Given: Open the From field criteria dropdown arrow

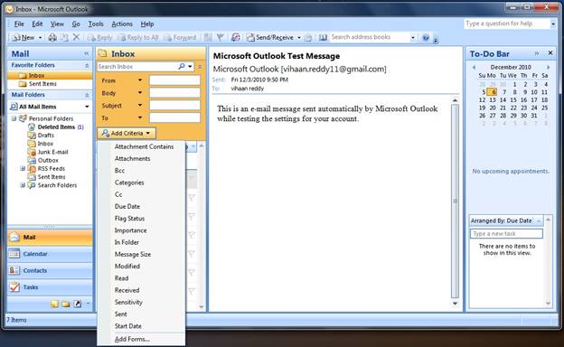Looking at the screenshot, I should [140, 80].
